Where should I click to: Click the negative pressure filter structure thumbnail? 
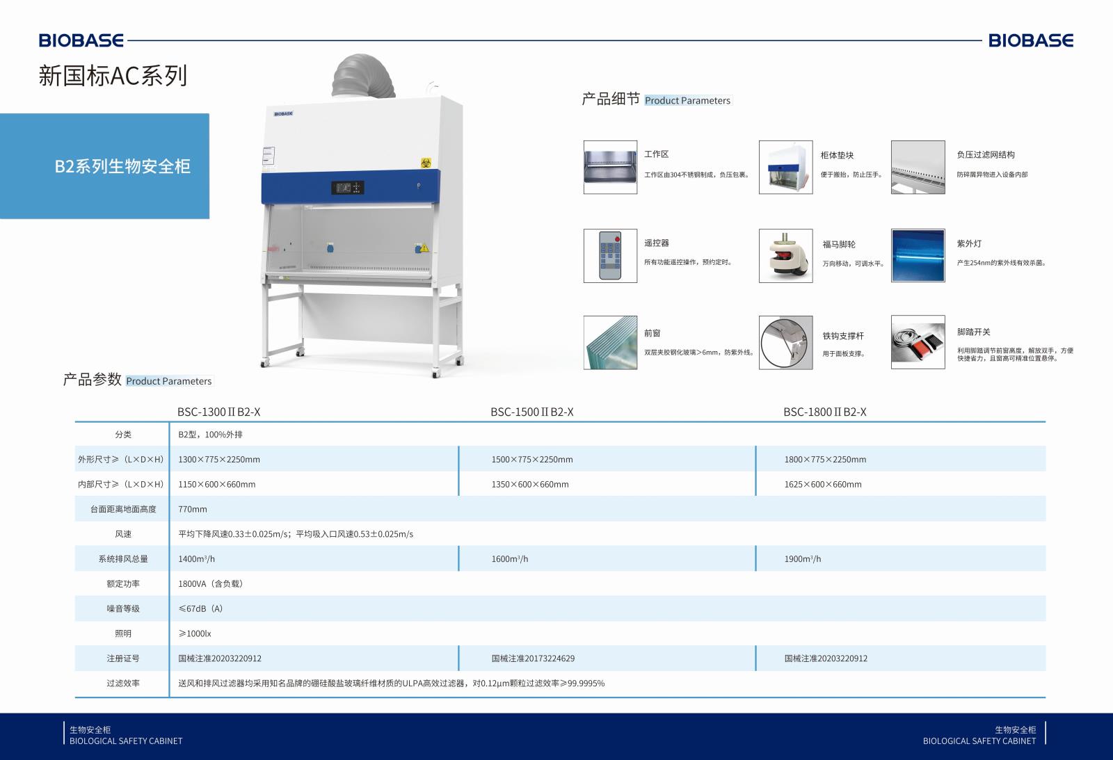pos(918,167)
